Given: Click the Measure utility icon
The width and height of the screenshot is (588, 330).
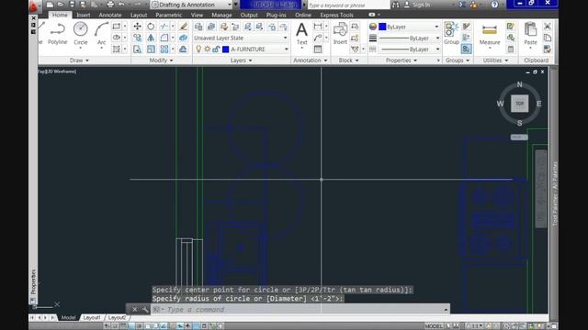Looking at the screenshot, I should point(490,35).
